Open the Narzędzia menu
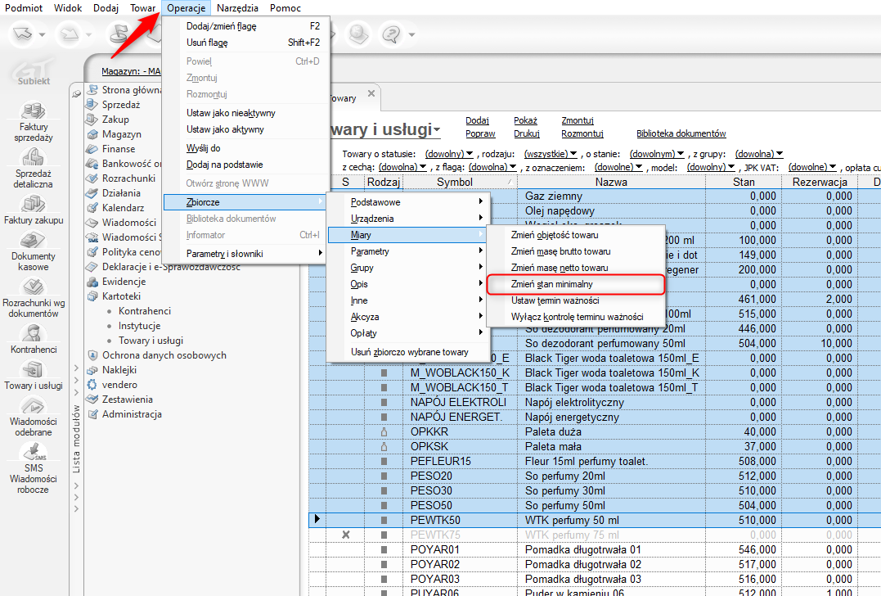Screen dimensions: 881x596 pyautogui.click(x=237, y=8)
